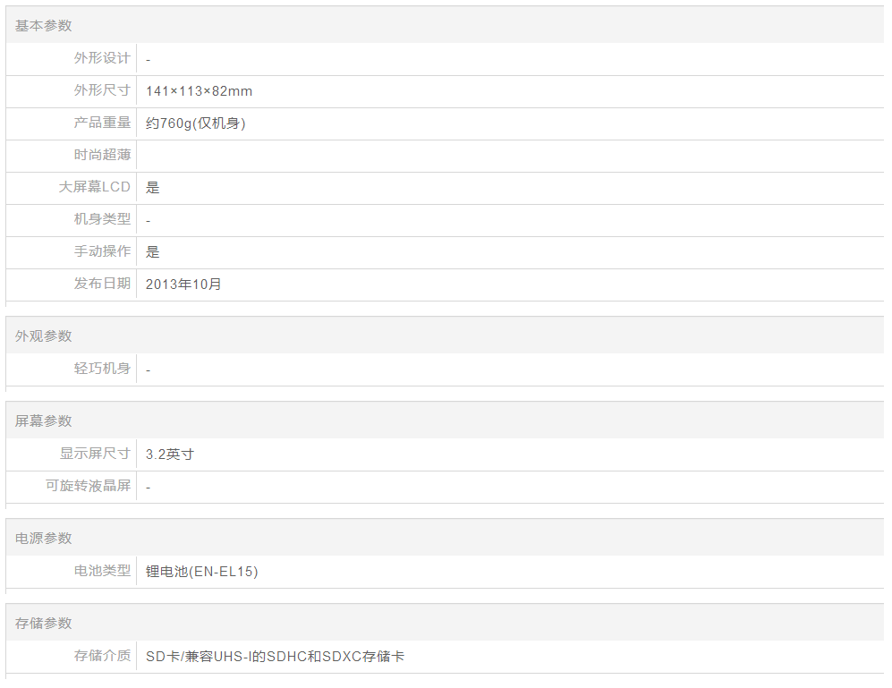
Task: Click the 电源参数 section header
Action: (x=43, y=539)
